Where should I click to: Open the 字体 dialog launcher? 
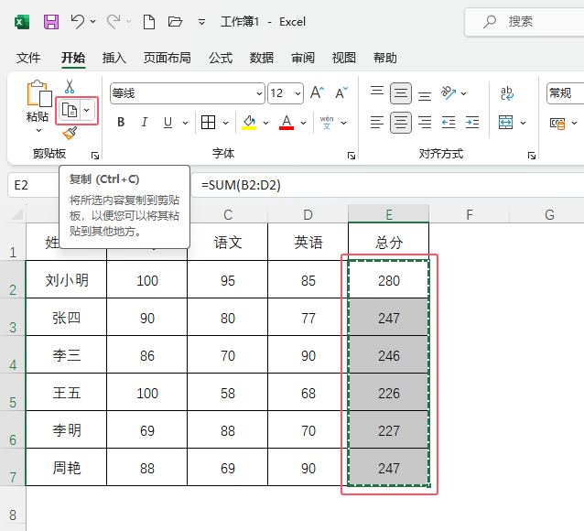351,156
